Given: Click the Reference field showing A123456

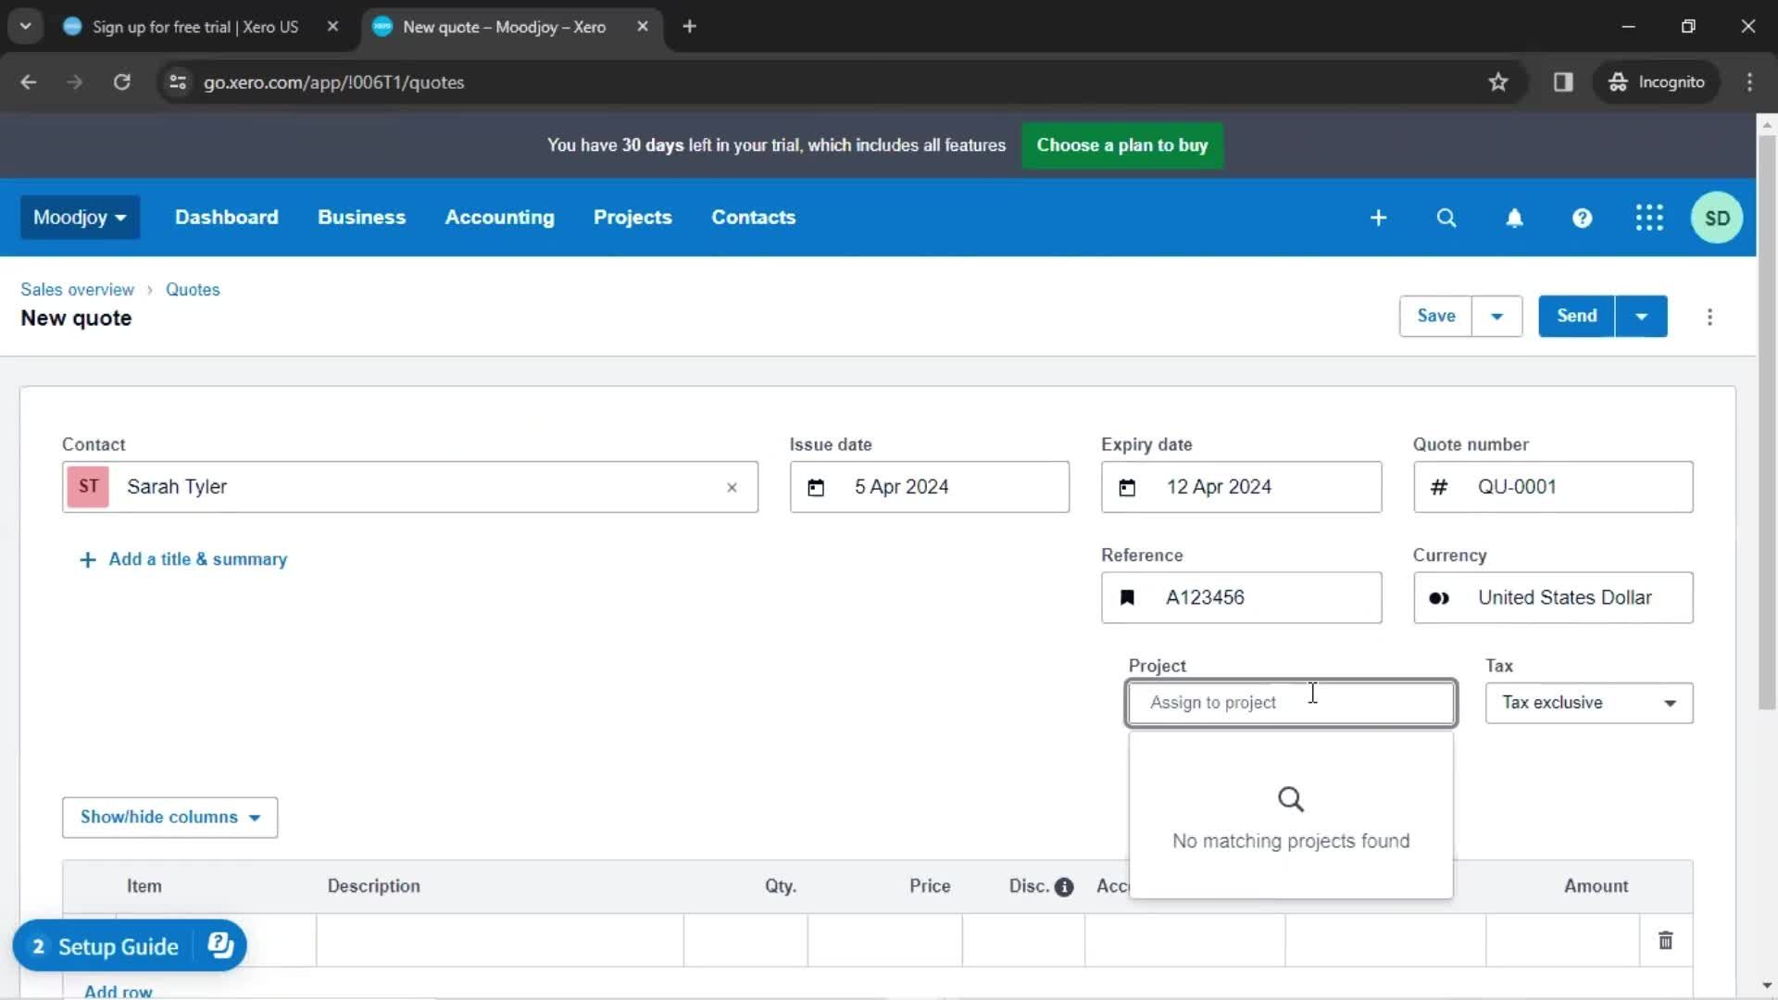Looking at the screenshot, I should tap(1241, 598).
